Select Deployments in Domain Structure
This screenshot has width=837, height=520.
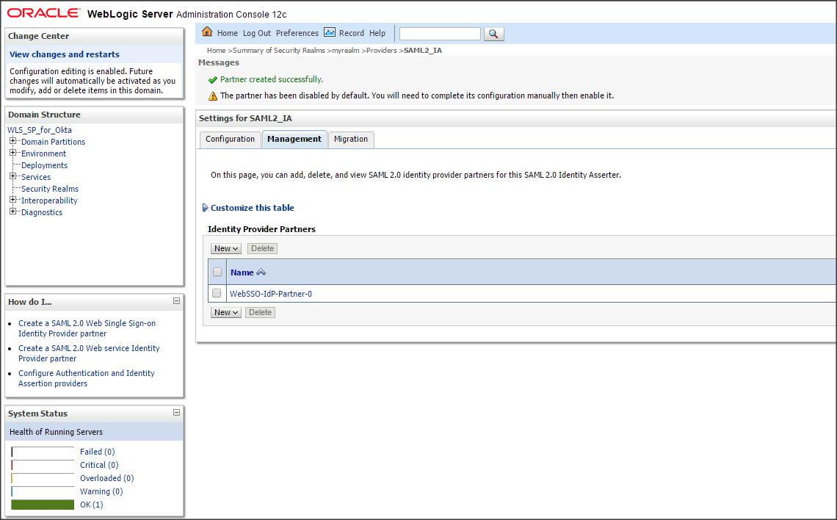(44, 165)
